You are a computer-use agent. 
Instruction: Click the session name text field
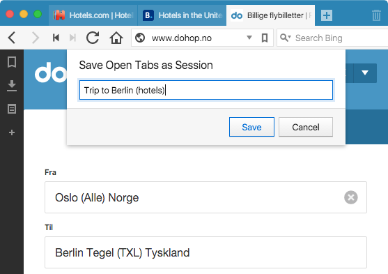pyautogui.click(x=206, y=90)
